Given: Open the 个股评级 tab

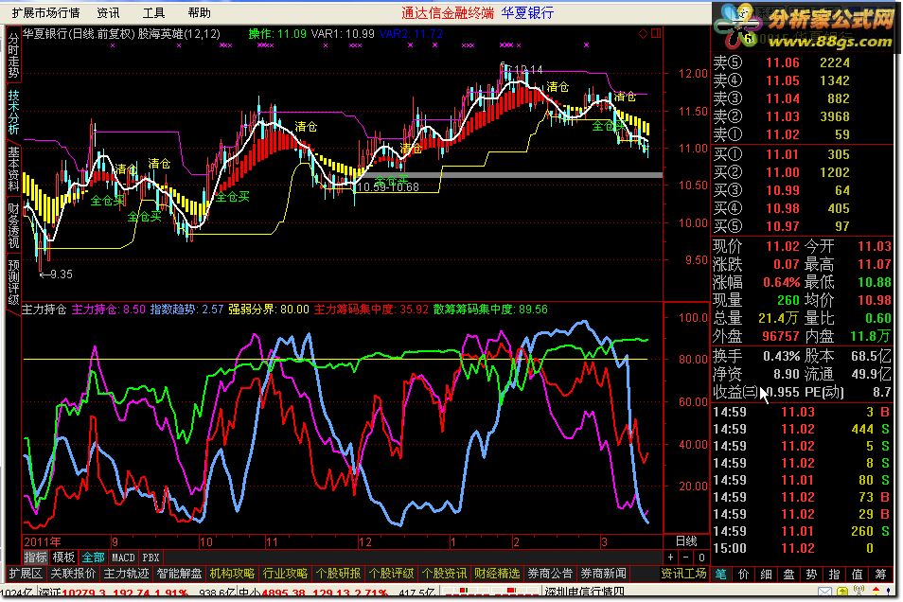Looking at the screenshot, I should point(391,574).
